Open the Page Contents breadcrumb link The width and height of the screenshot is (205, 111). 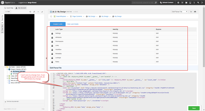pos(77,16)
